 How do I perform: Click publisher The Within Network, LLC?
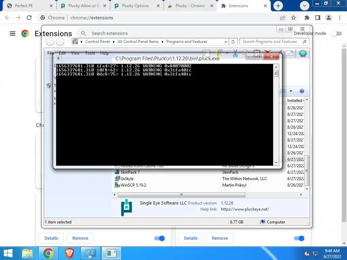(x=245, y=179)
